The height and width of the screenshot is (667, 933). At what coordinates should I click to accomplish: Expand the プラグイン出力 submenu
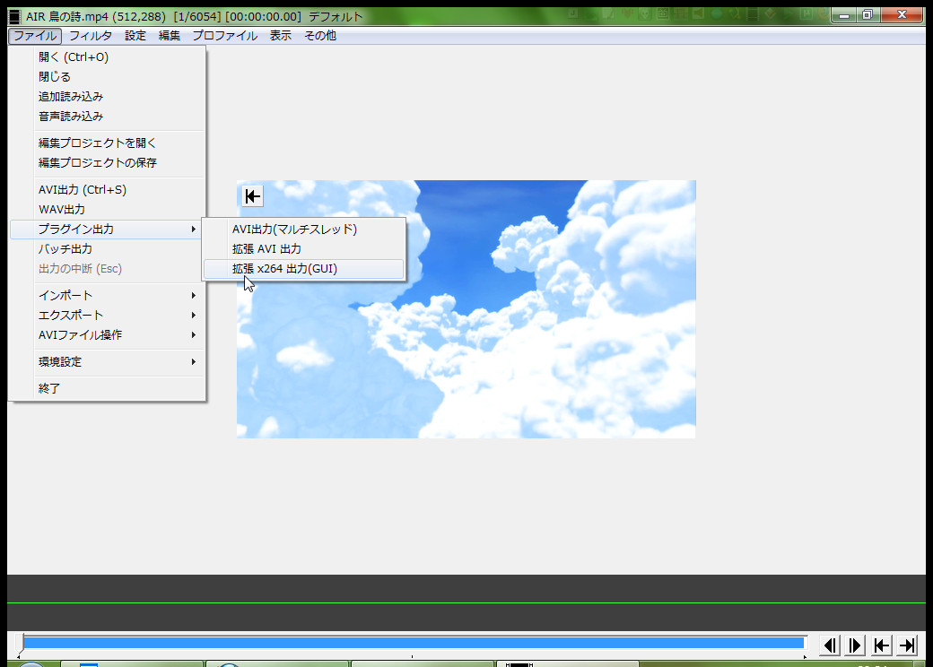(x=108, y=230)
